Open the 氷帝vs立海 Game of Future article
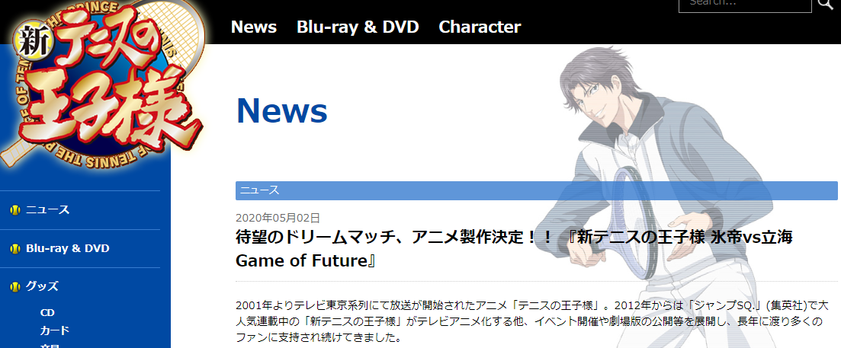The width and height of the screenshot is (841, 348). click(514, 249)
